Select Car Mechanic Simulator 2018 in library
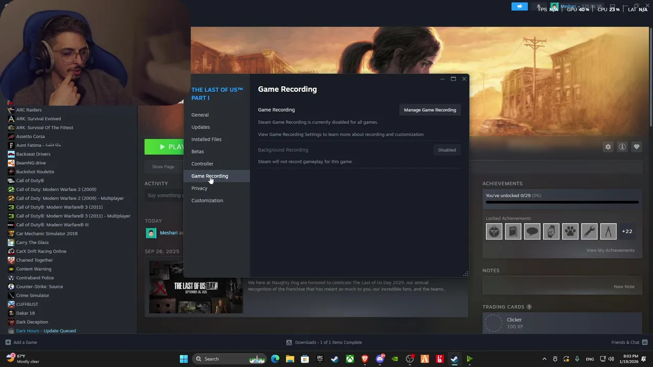The width and height of the screenshot is (653, 367). click(47, 233)
